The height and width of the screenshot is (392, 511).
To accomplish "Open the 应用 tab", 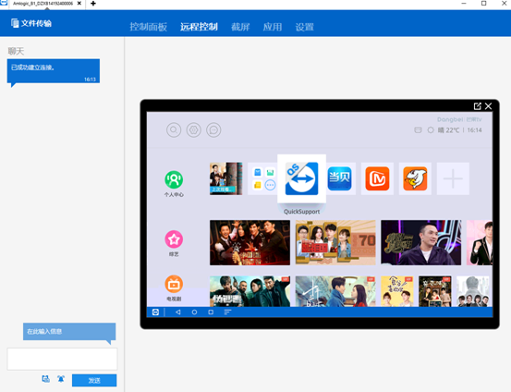I will (x=273, y=27).
